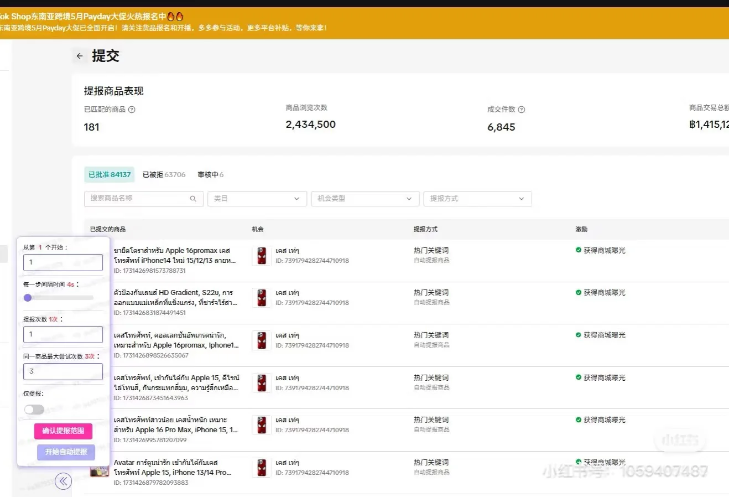The width and height of the screenshot is (729, 497).
Task: Open the 提报方式 filter dropdown
Action: click(477, 198)
